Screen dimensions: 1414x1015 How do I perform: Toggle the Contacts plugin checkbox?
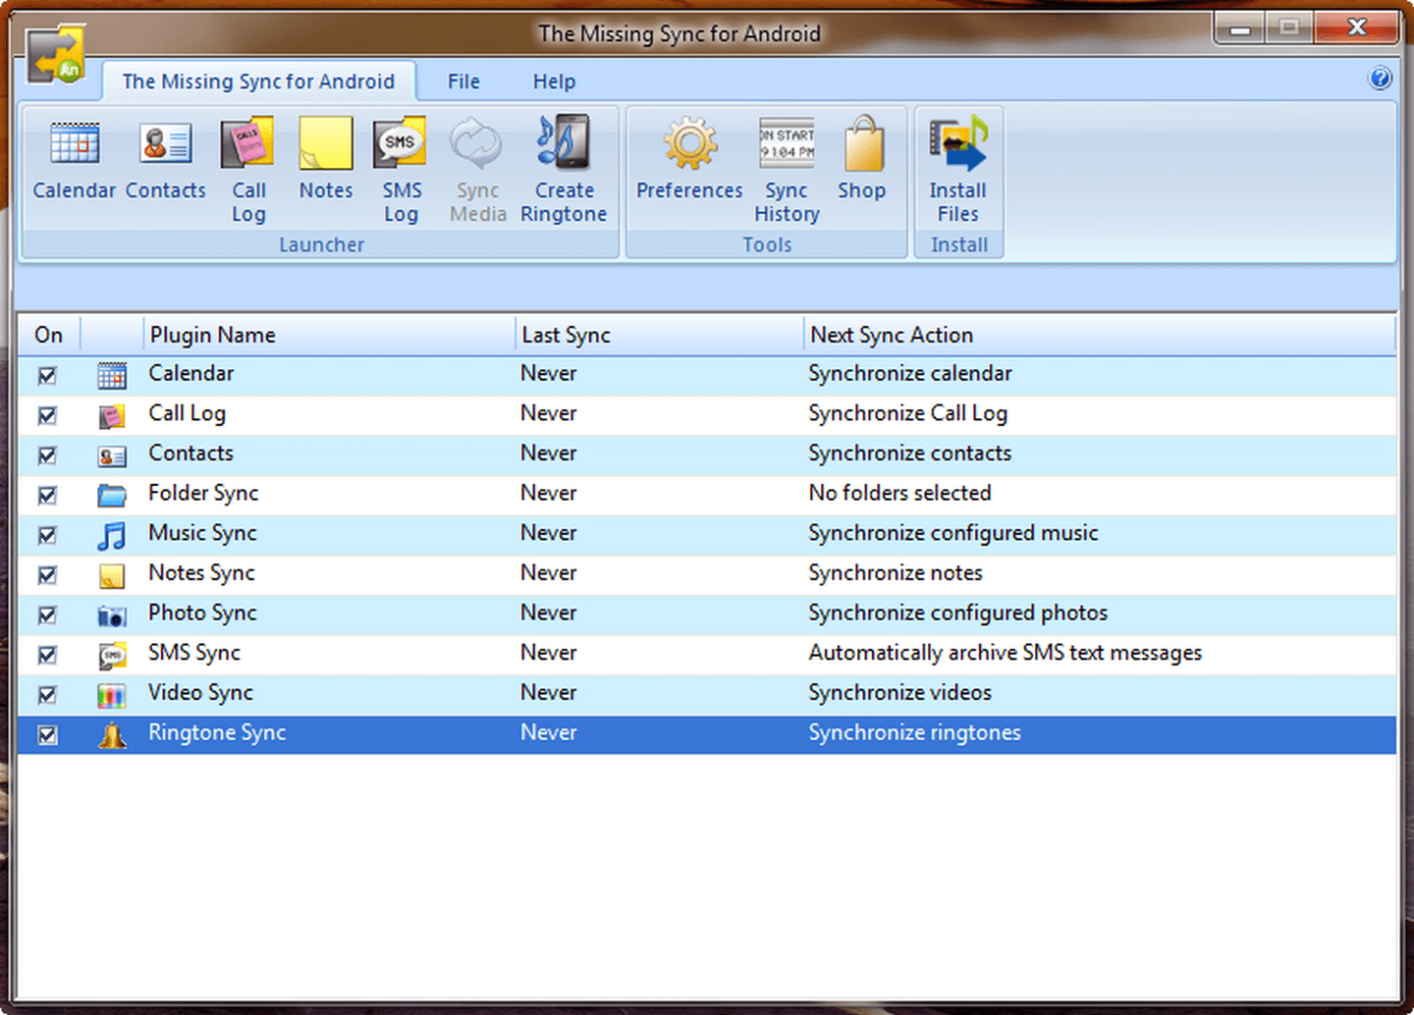47,455
